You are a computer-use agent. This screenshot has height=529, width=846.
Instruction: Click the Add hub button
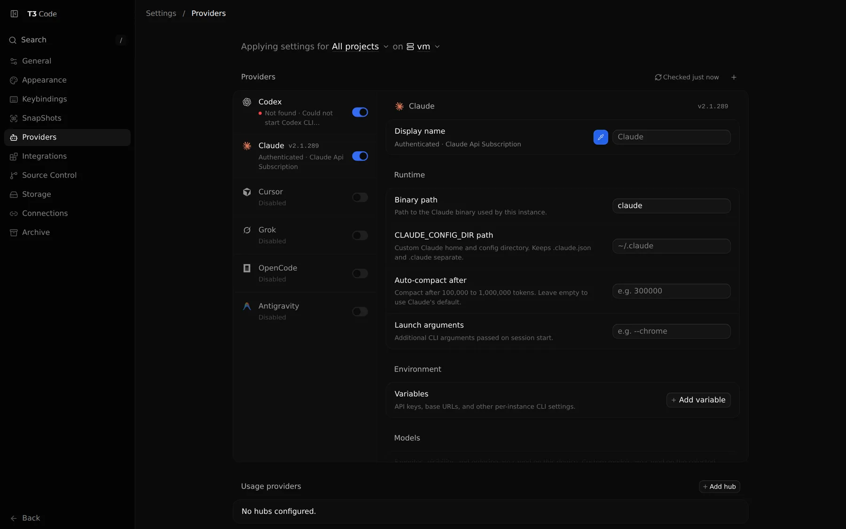(x=719, y=487)
